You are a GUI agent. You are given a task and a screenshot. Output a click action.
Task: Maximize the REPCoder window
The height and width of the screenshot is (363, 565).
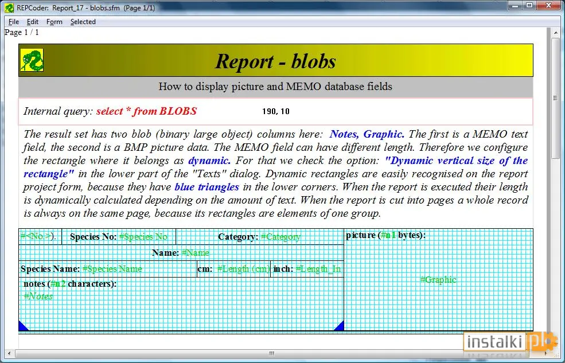click(x=529, y=5)
